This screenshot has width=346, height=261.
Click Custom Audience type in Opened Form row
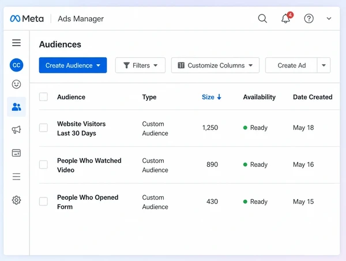[x=155, y=202]
